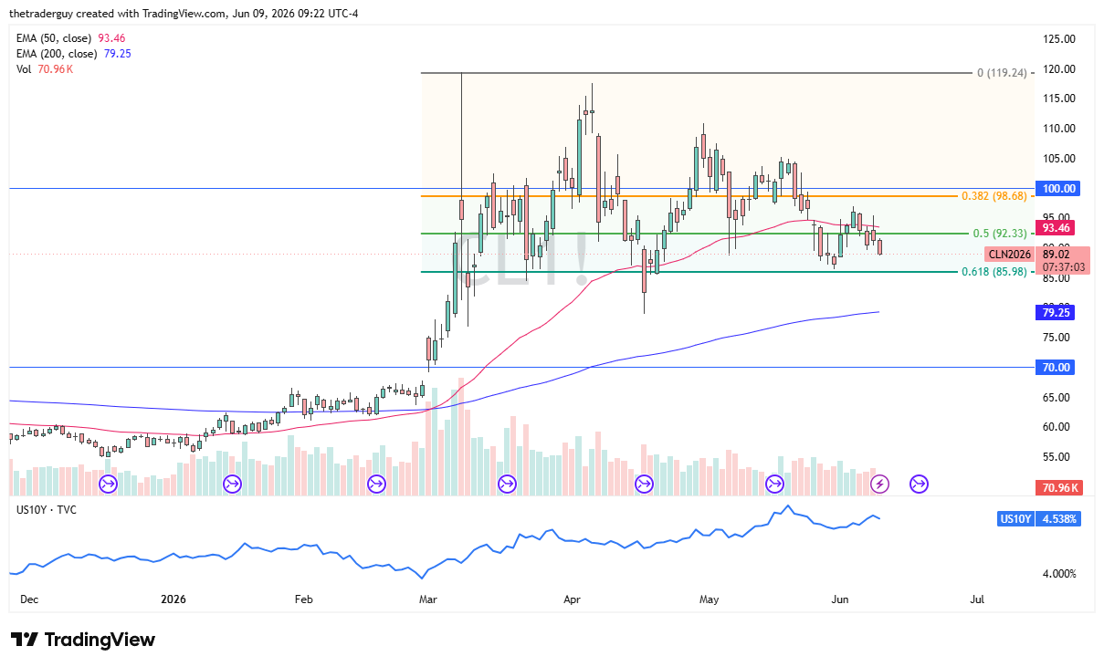1104x667 pixels.
Task: Click the 115.00 price scale label
Action: (x=1059, y=99)
